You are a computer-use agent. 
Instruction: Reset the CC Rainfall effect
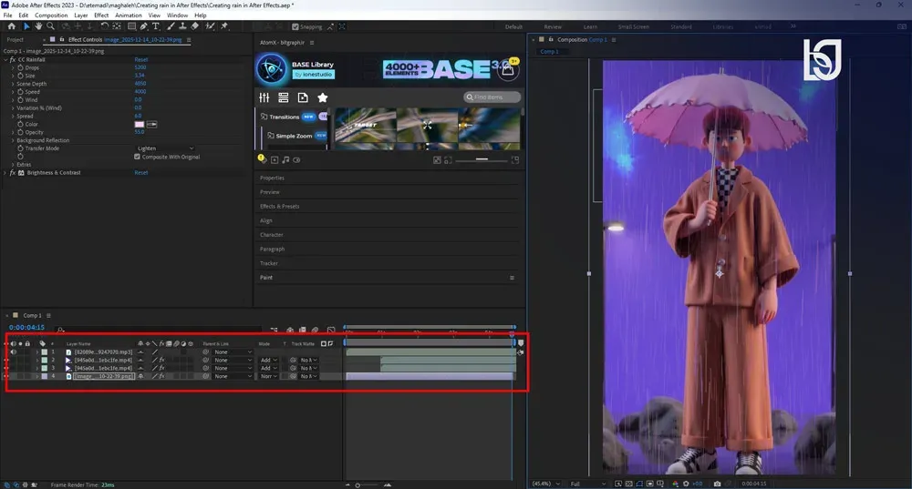[x=140, y=59]
